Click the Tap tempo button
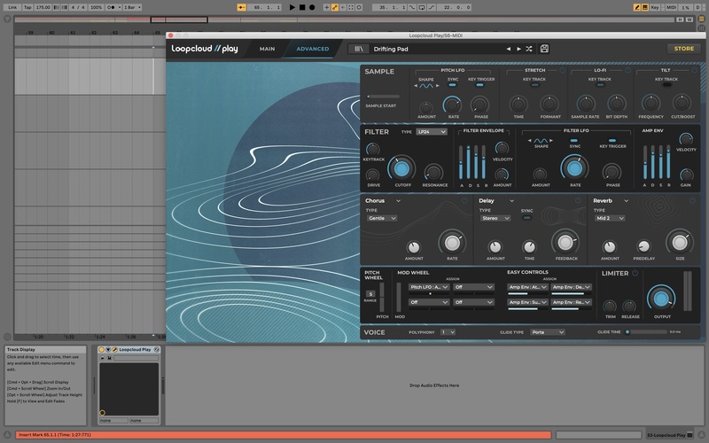Screen dimensions: 709x443 point(27,7)
